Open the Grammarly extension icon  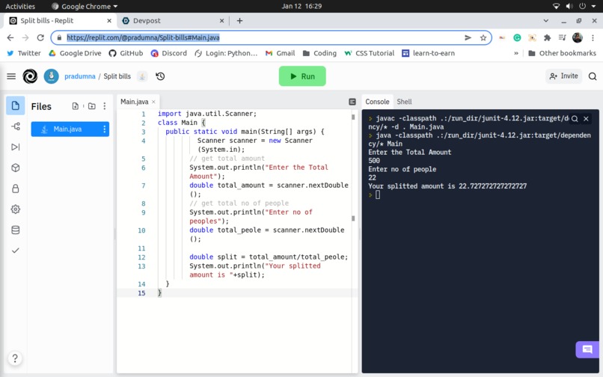click(x=517, y=37)
